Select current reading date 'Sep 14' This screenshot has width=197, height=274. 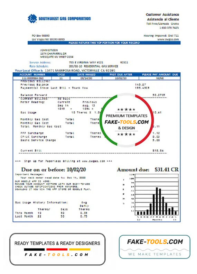[63, 106]
